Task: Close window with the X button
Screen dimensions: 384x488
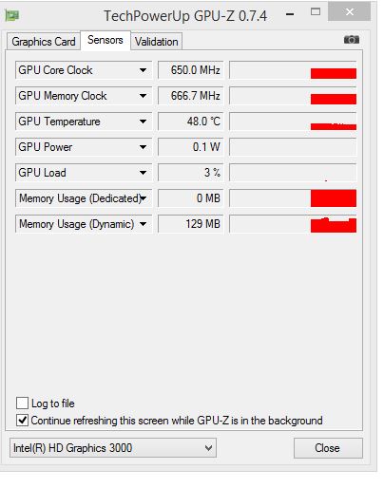Action: [x=349, y=11]
